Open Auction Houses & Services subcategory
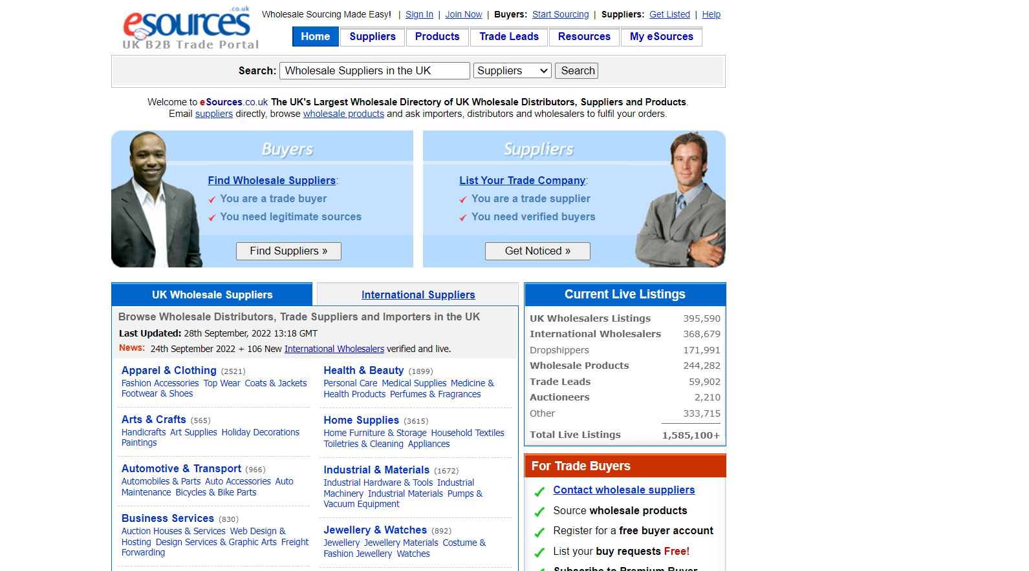This screenshot has width=1029, height=571. click(173, 531)
